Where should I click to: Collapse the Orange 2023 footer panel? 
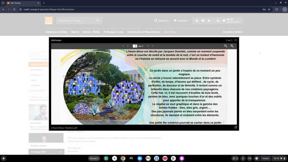61,152
